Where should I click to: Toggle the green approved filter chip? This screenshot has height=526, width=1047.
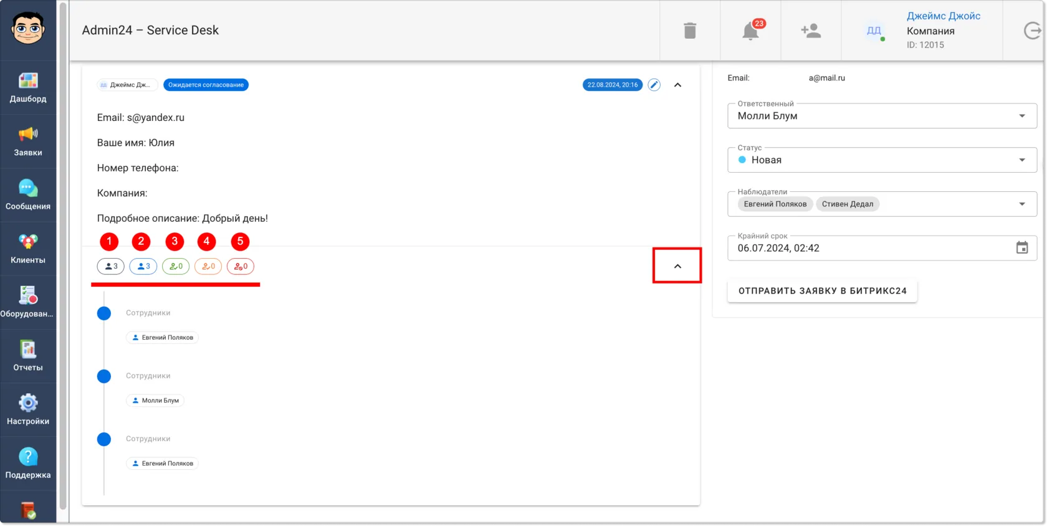coord(176,266)
